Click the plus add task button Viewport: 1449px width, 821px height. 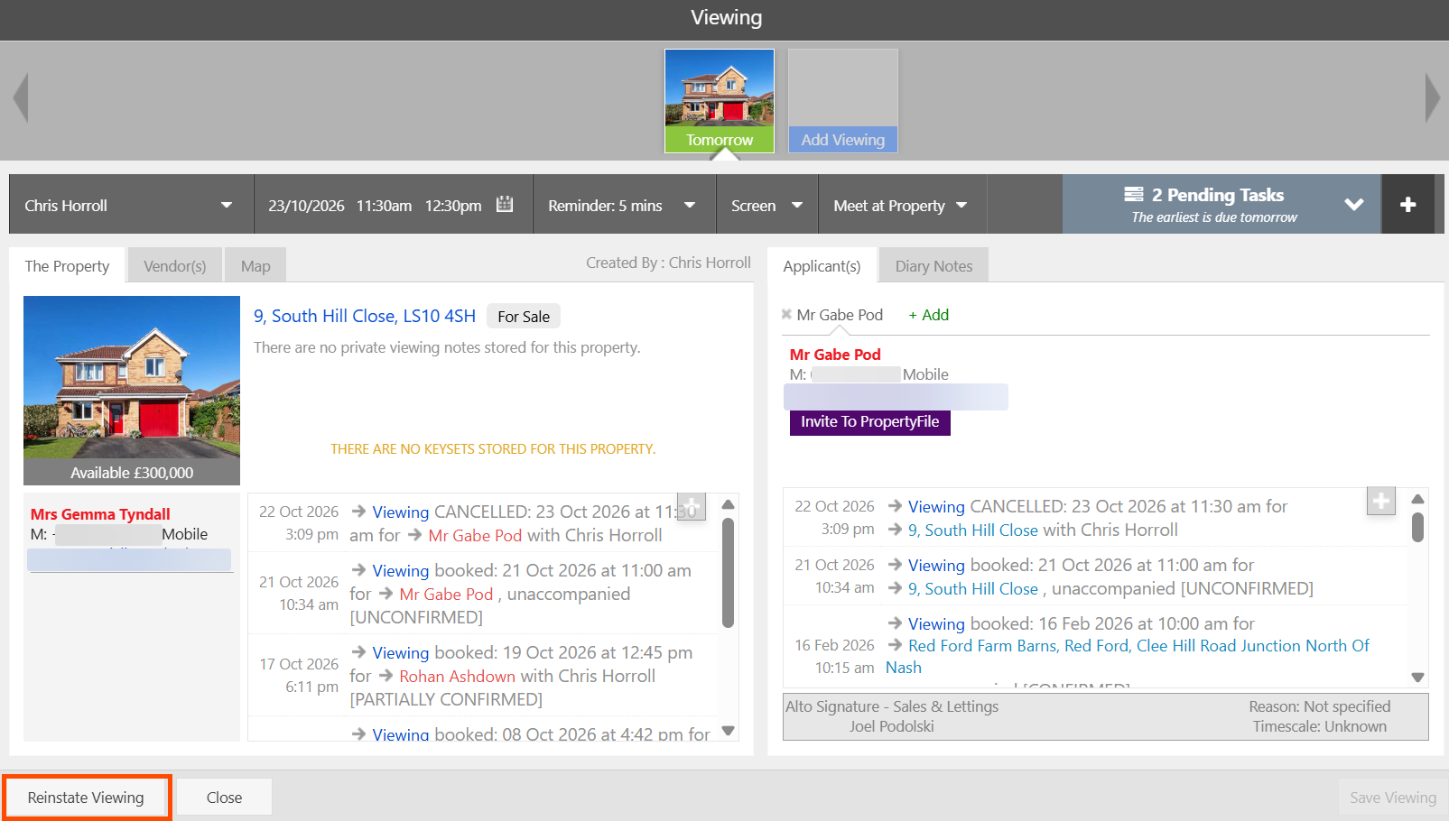pyautogui.click(x=1407, y=205)
